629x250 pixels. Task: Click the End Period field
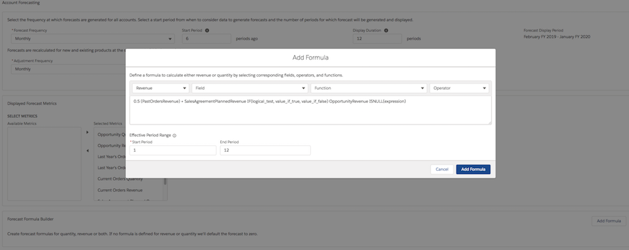click(265, 150)
